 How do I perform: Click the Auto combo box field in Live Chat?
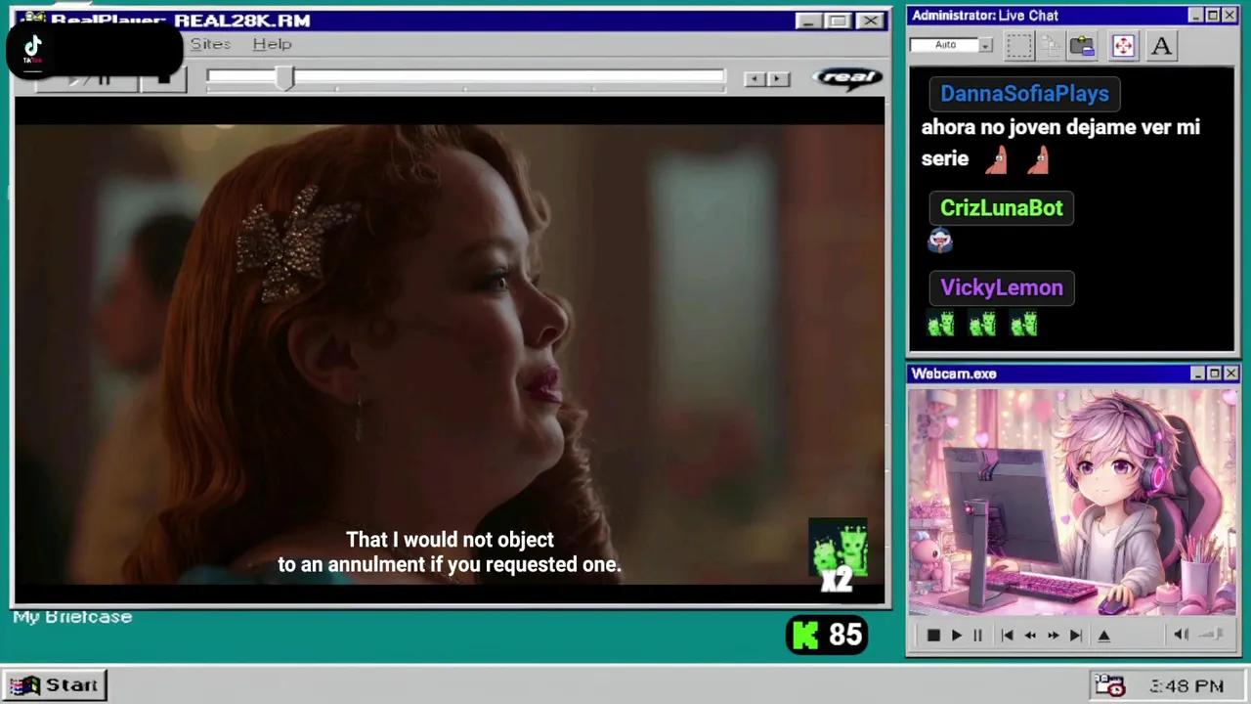945,46
